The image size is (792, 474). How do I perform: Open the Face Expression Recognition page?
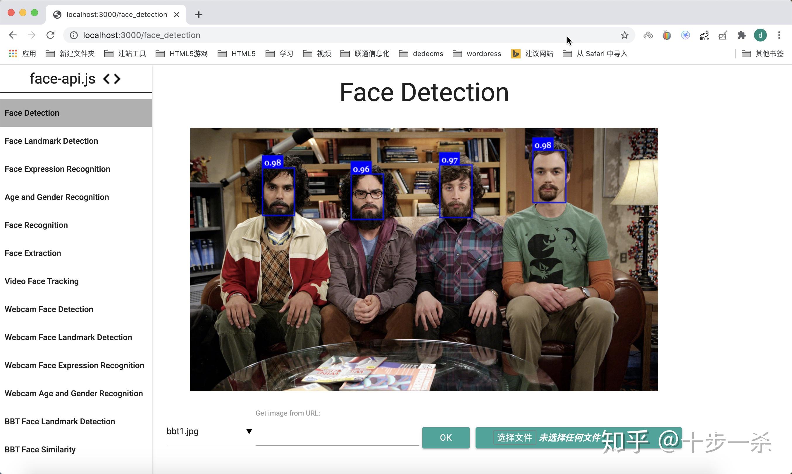pyautogui.click(x=58, y=169)
